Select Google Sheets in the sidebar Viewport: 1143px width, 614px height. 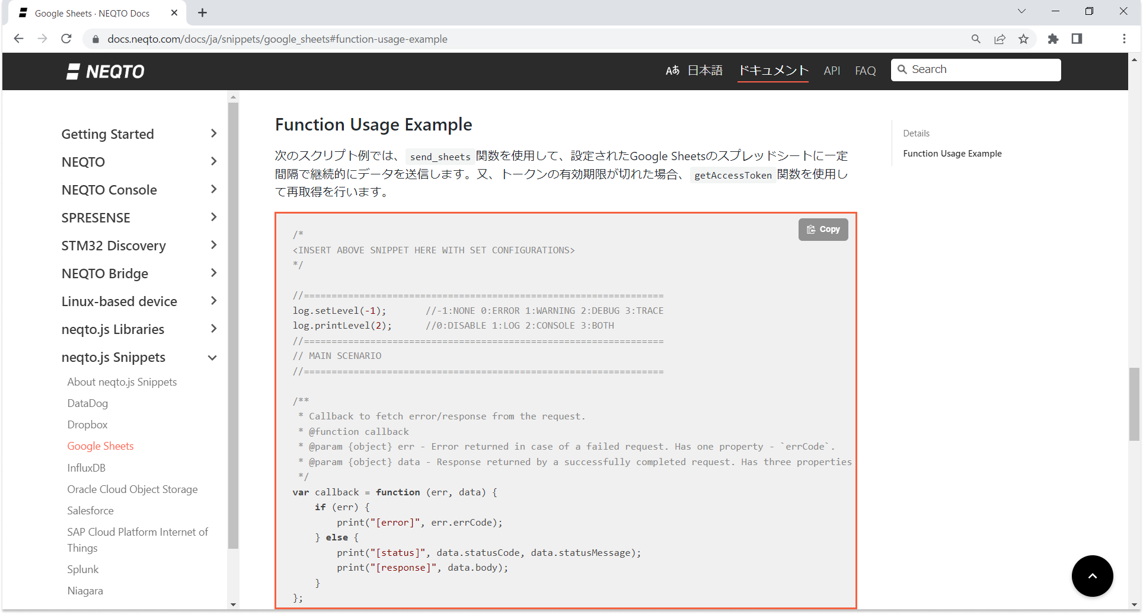pyautogui.click(x=100, y=446)
